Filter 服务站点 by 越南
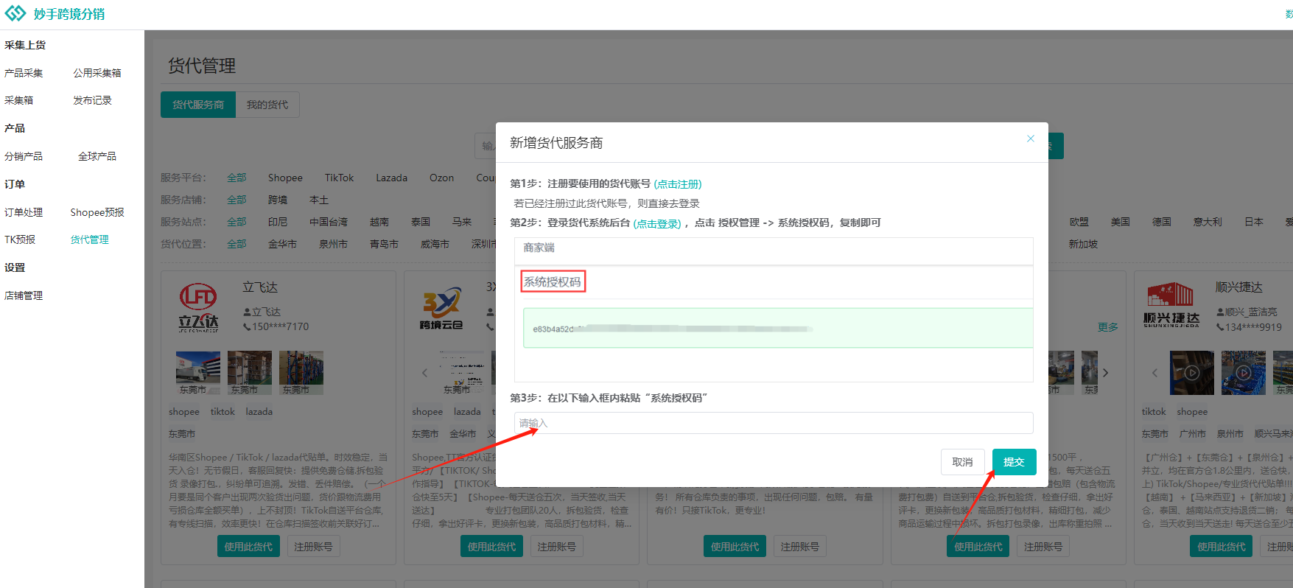 click(x=379, y=222)
